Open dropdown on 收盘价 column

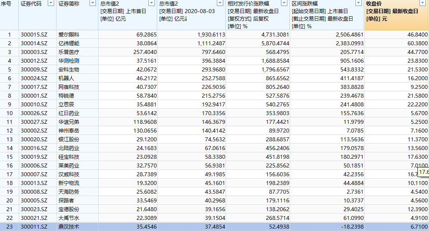423,3
